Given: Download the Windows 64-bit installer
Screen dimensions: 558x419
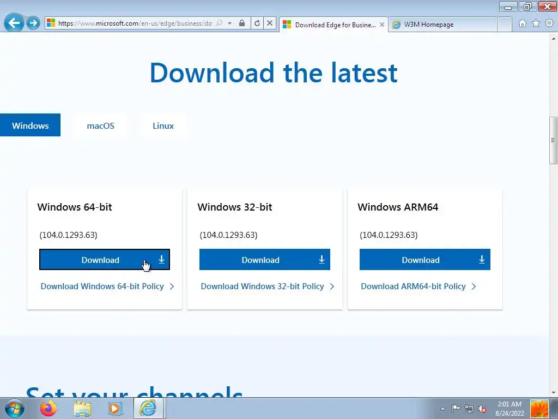Looking at the screenshot, I should coord(105,259).
